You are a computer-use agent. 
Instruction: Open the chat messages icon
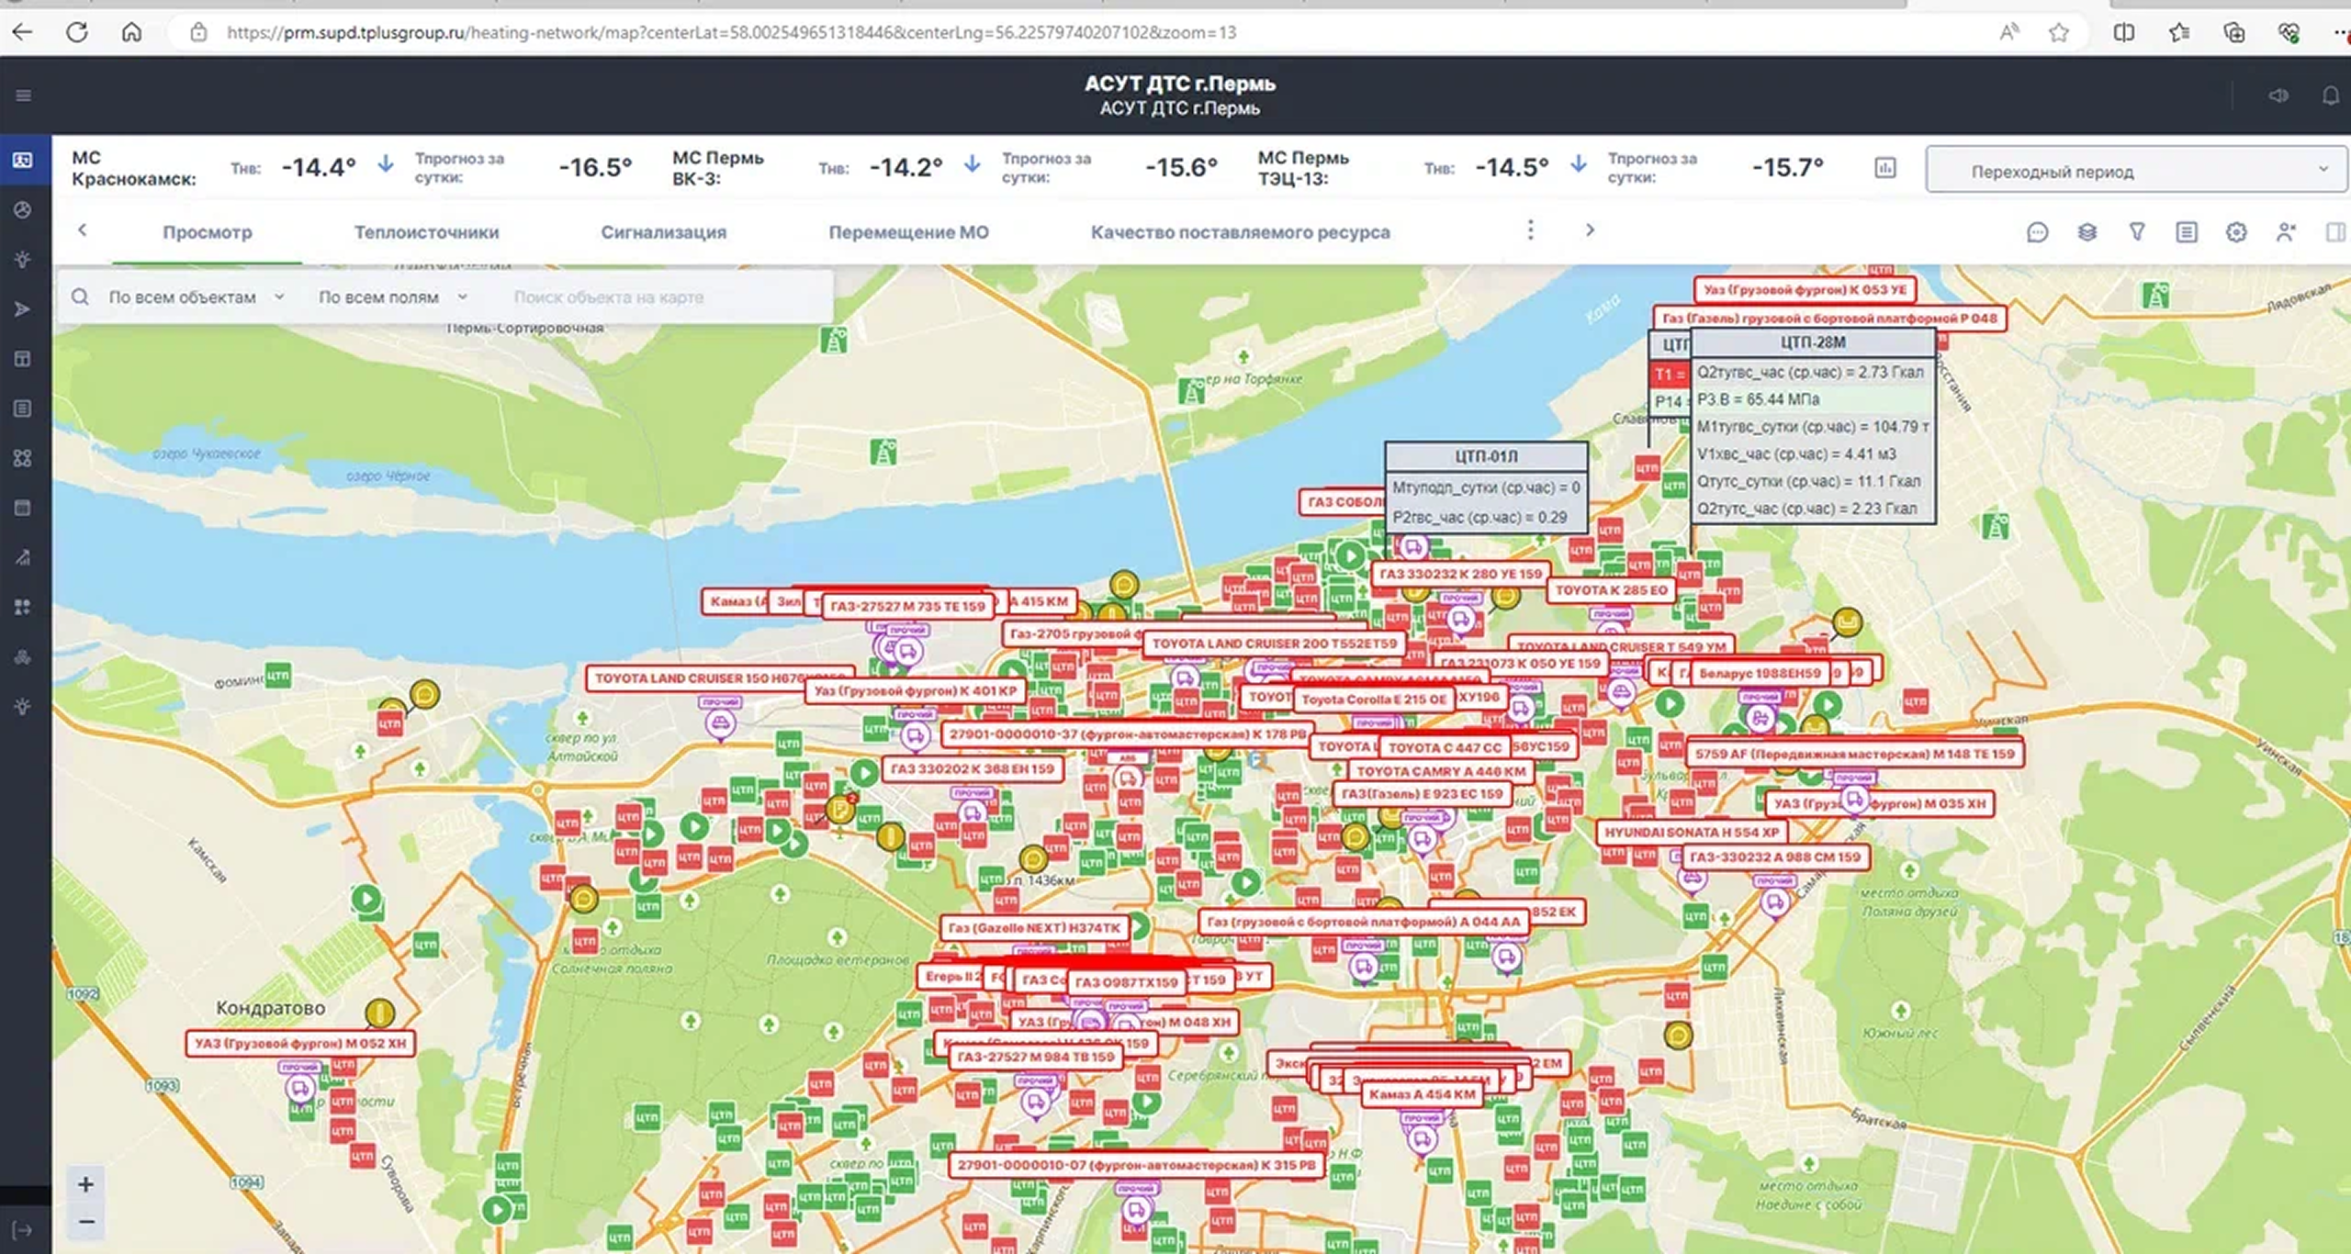[2038, 232]
